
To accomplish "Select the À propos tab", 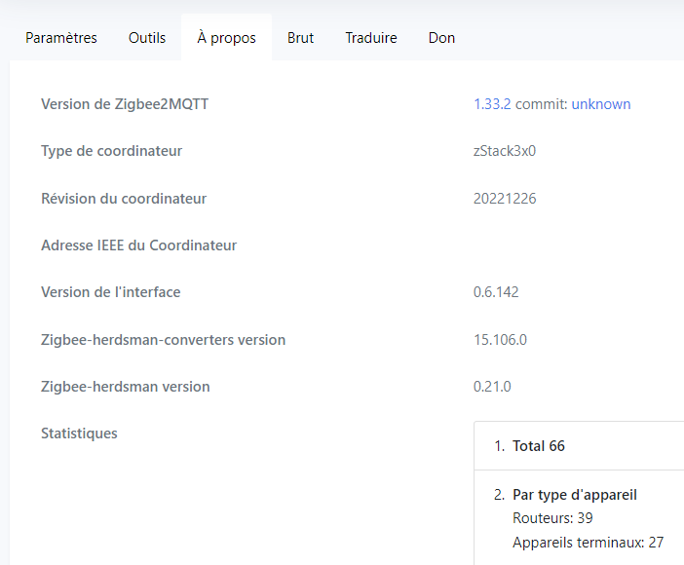I will coord(226,38).
